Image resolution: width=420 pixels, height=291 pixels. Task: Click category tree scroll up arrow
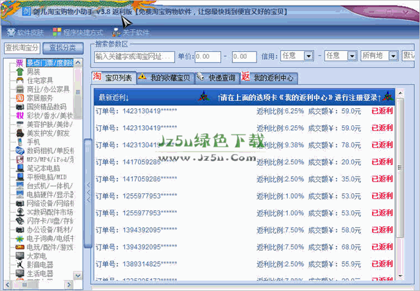pos(78,63)
